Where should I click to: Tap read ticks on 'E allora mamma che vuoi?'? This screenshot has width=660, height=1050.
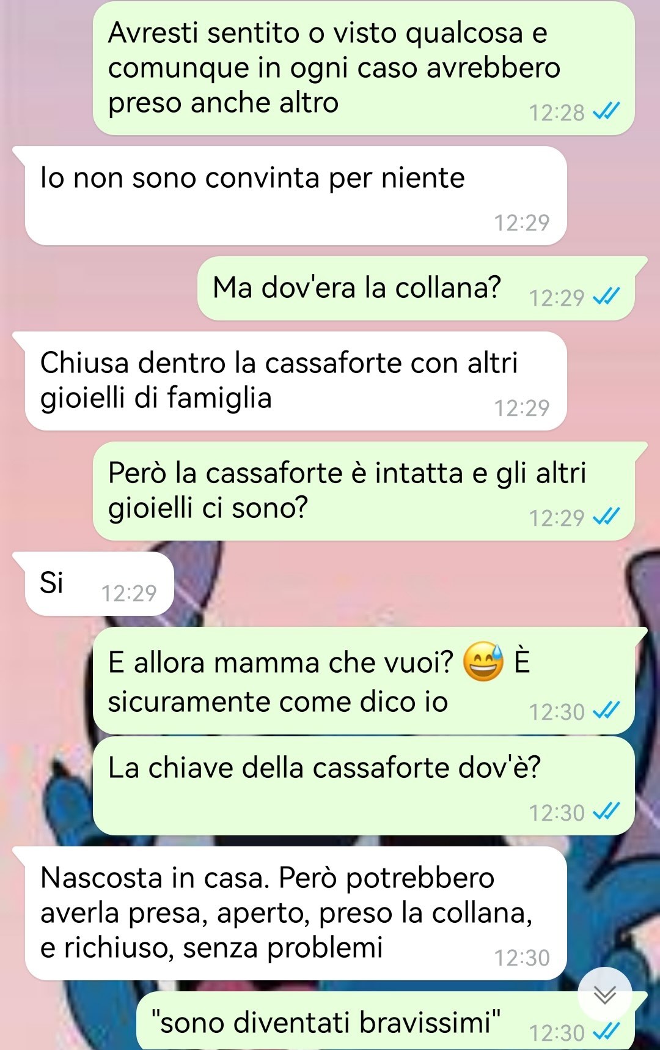click(x=606, y=711)
